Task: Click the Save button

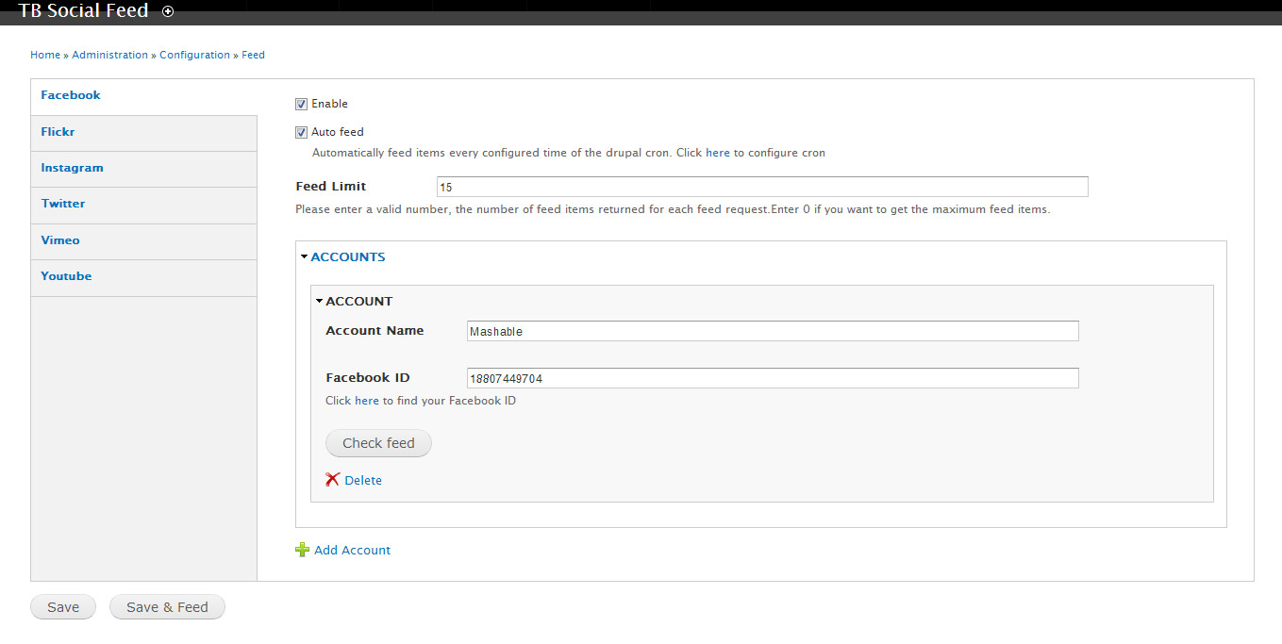Action: (63, 607)
